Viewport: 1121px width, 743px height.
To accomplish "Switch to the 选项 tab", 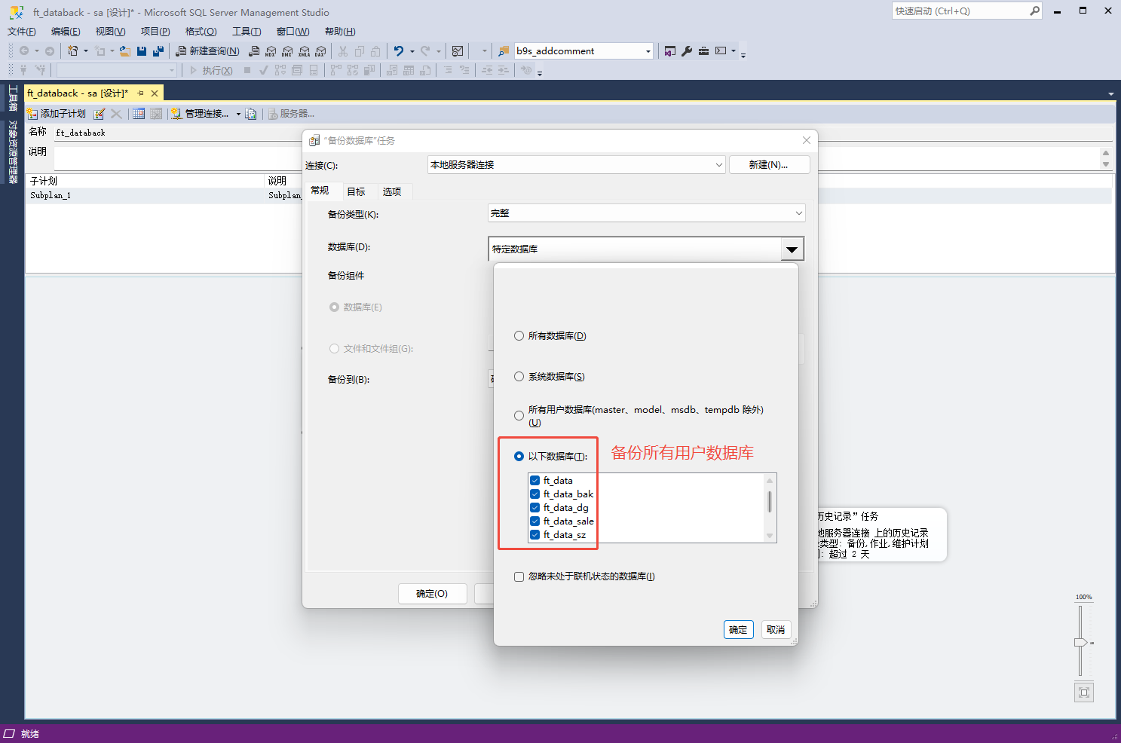I will pyautogui.click(x=394, y=191).
